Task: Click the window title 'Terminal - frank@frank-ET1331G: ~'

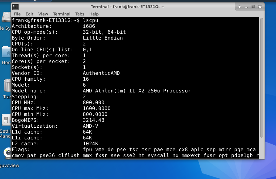Action: click(x=127, y=7)
